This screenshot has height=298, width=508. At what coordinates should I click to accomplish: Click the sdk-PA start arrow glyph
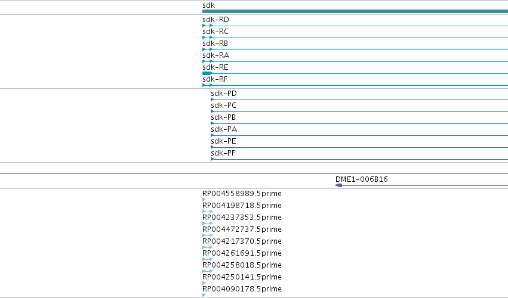pos(212,135)
